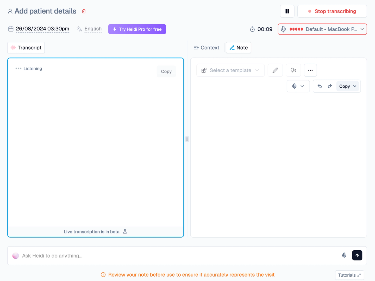Click the patient person icon
The image size is (375, 281).
(x=10, y=11)
